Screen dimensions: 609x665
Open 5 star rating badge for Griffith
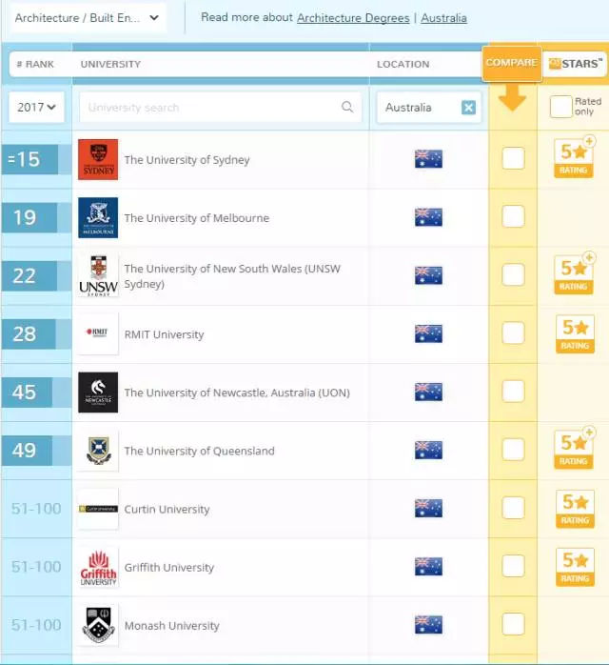click(x=575, y=567)
